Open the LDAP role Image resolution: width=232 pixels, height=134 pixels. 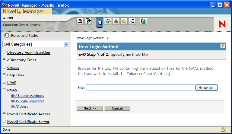tap(12, 83)
